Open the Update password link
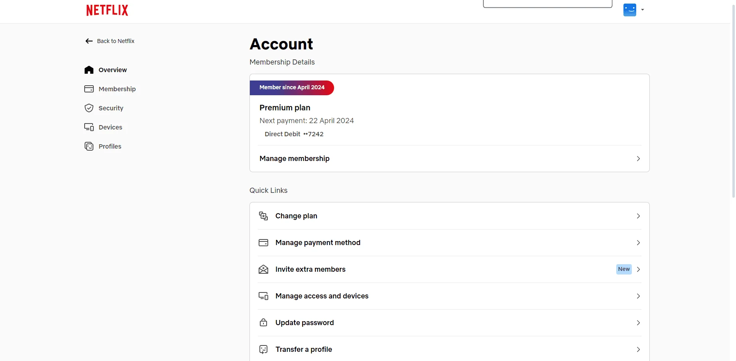This screenshot has height=361, width=736. [449, 323]
